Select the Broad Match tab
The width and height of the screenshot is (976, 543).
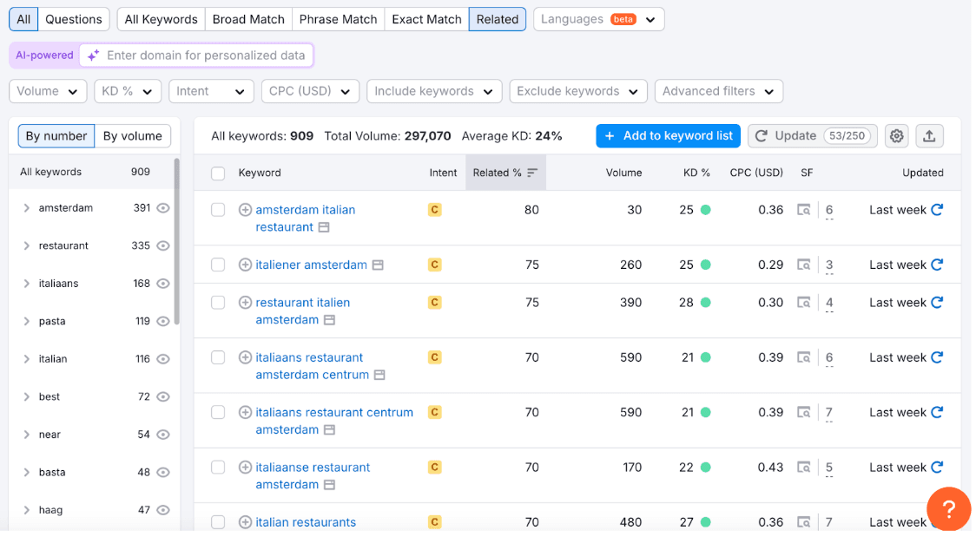tap(248, 19)
